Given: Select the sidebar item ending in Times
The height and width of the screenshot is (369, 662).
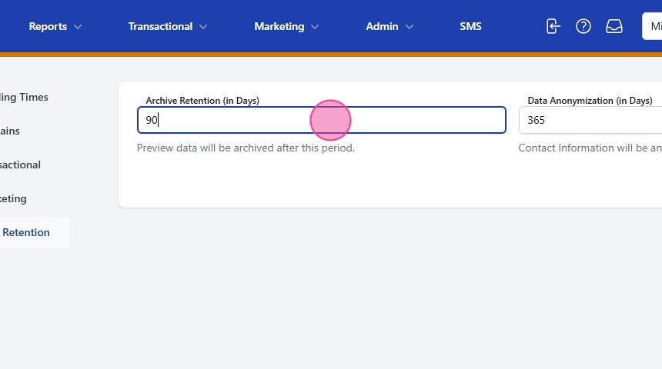Looking at the screenshot, I should click(x=25, y=97).
